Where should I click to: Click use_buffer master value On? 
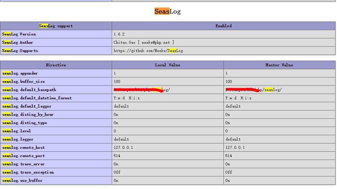click(228, 181)
